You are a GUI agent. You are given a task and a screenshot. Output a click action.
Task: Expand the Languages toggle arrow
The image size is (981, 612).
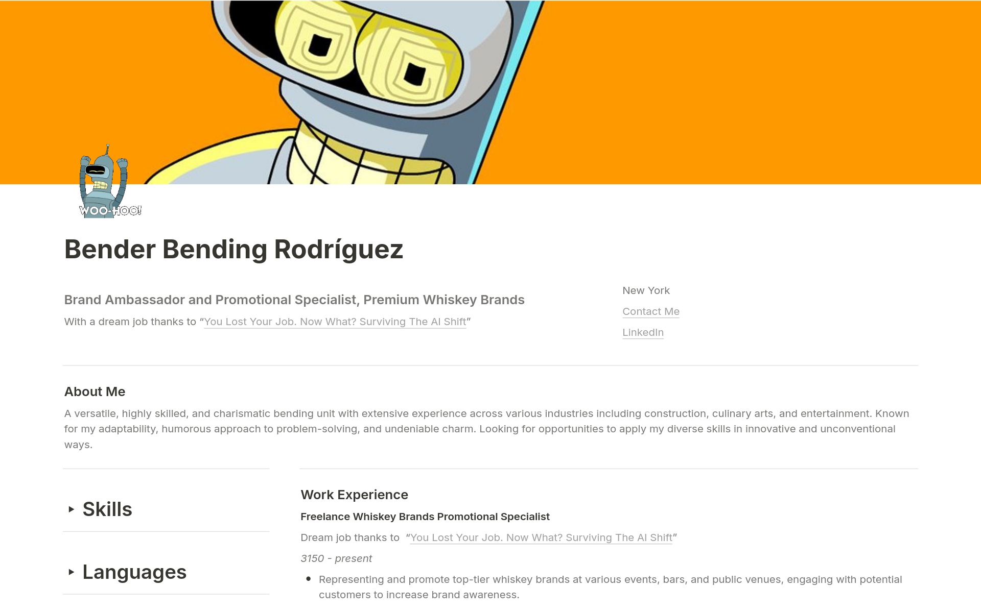tap(72, 572)
